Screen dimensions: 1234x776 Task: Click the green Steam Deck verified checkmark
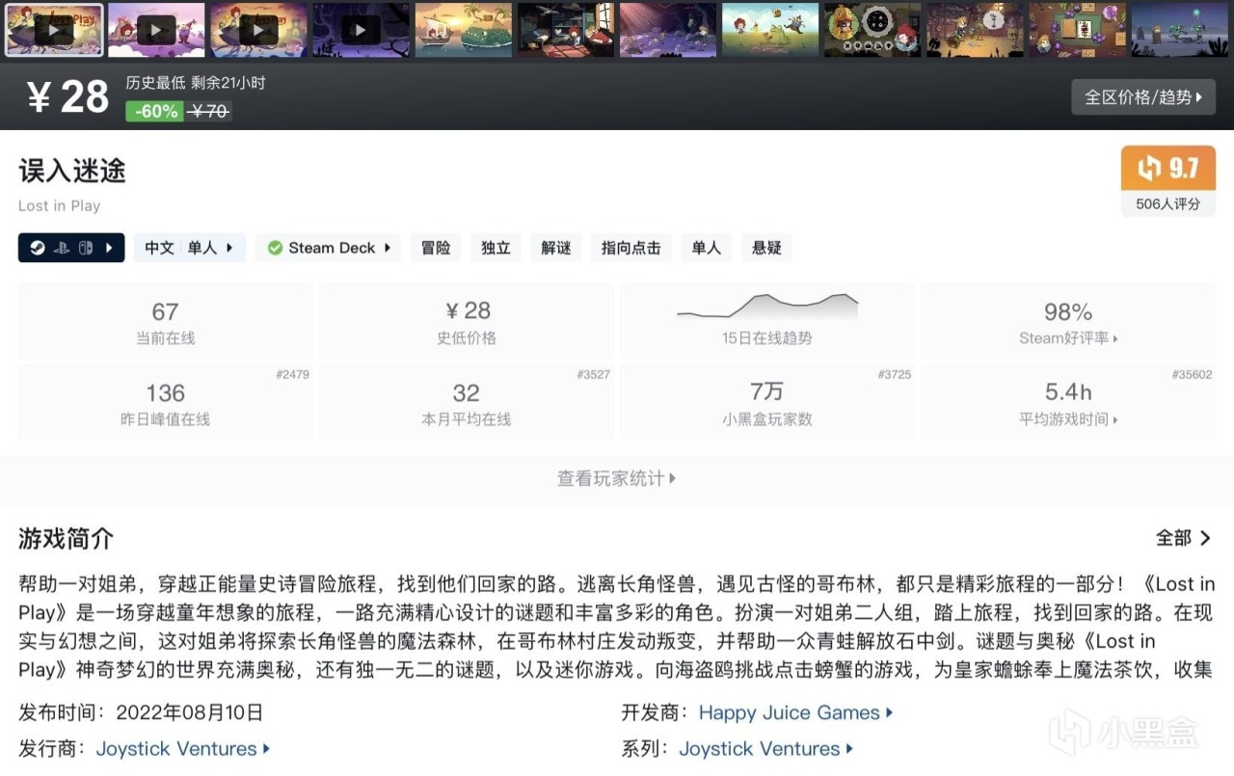[275, 248]
